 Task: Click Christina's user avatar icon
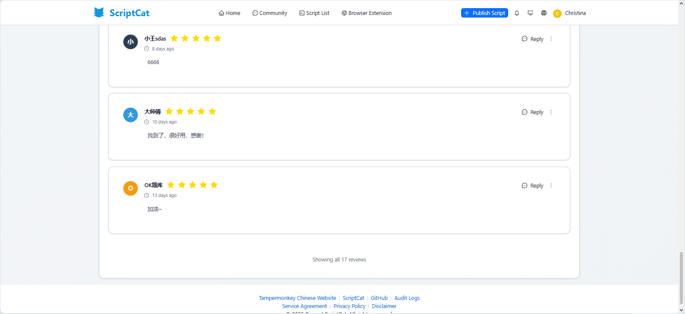557,14
